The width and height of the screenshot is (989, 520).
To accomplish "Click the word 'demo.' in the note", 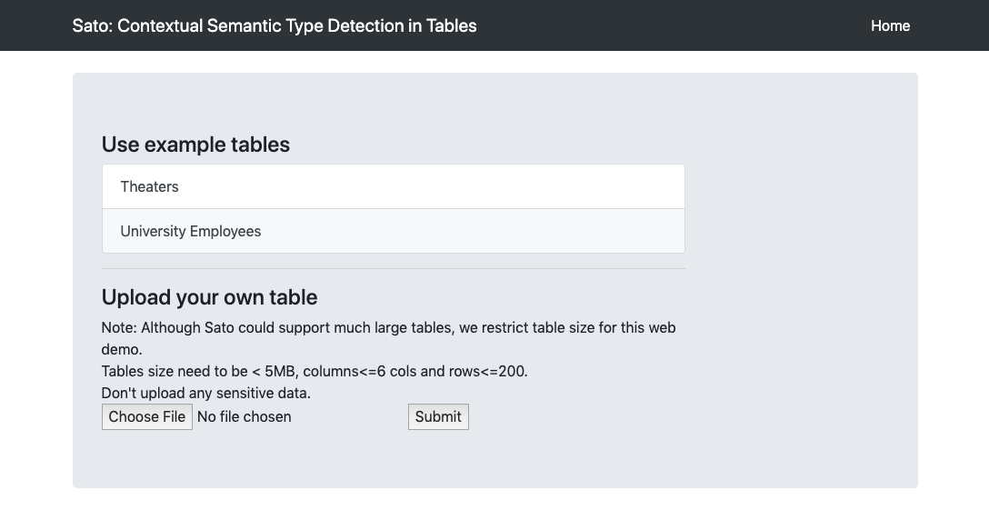I will (x=122, y=350).
